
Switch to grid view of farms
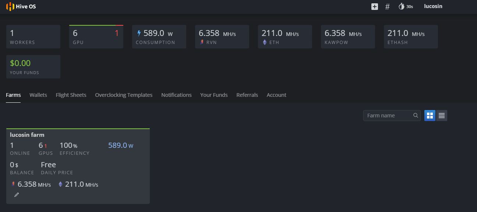430,116
